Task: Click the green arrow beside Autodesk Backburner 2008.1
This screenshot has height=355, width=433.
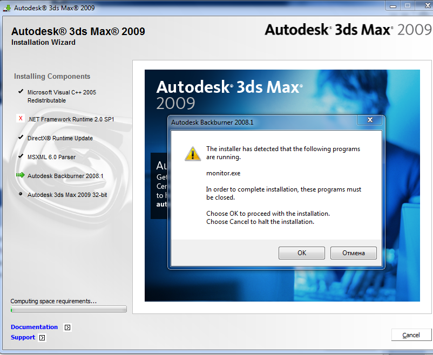Action: (20, 175)
